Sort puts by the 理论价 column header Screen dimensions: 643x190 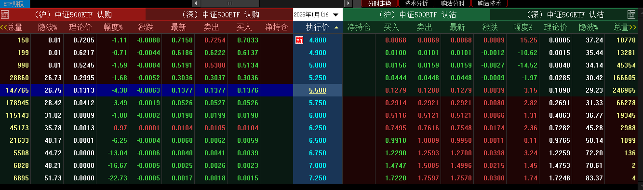point(556,27)
